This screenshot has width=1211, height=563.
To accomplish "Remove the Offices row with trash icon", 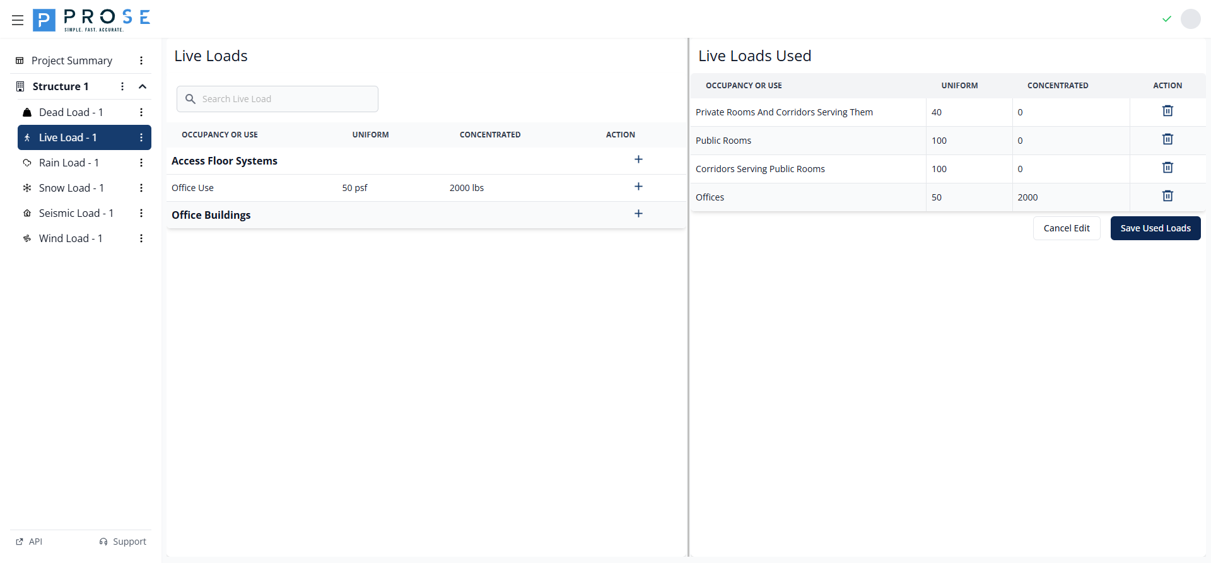I will (1167, 196).
